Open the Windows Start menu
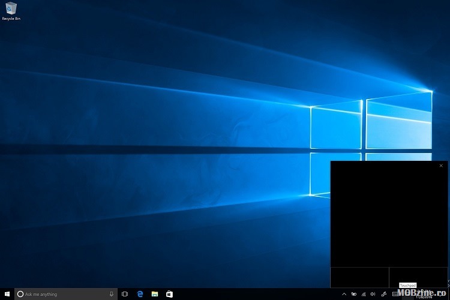450x300 pixels. [x=7, y=294]
